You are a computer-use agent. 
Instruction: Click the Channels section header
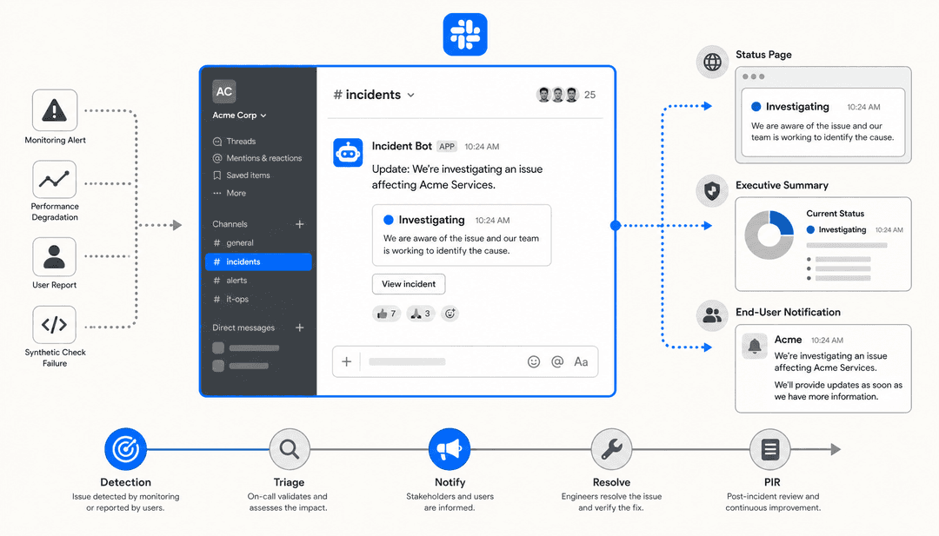click(230, 224)
